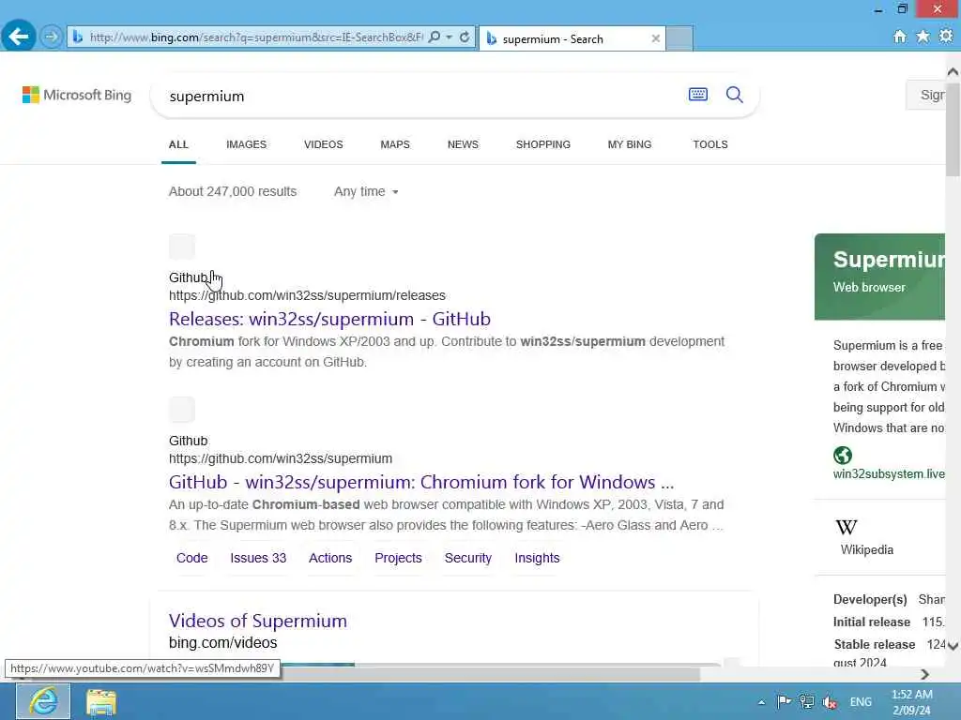
Task: Click the address bar search magnifier icon
Action: coord(435,37)
